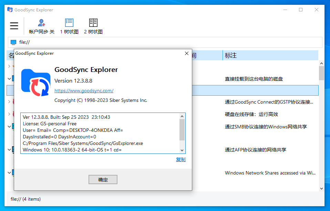Click the 标注 column header
330x211 pixels.
point(270,55)
